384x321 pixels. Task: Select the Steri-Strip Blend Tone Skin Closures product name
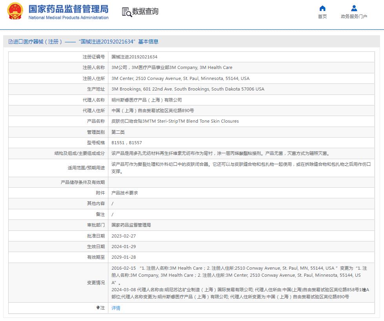click(x=175, y=121)
